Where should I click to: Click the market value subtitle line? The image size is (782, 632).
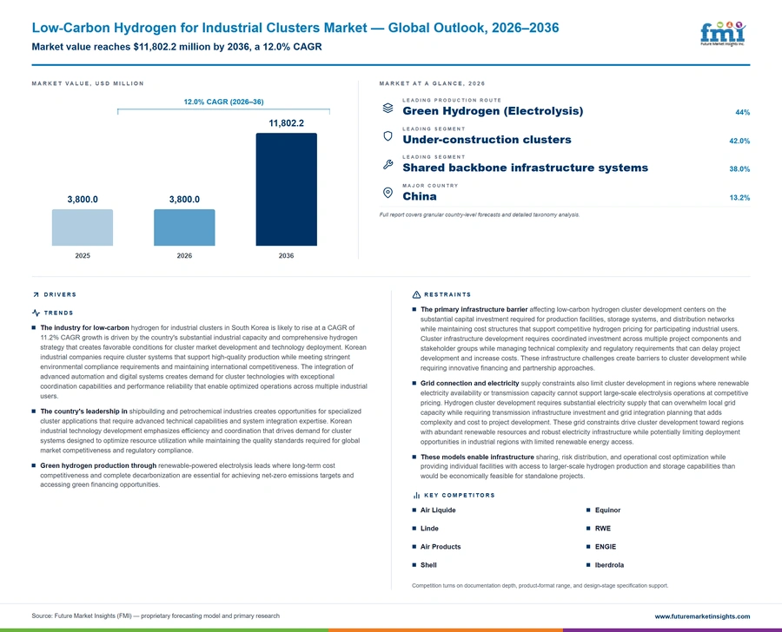176,47
